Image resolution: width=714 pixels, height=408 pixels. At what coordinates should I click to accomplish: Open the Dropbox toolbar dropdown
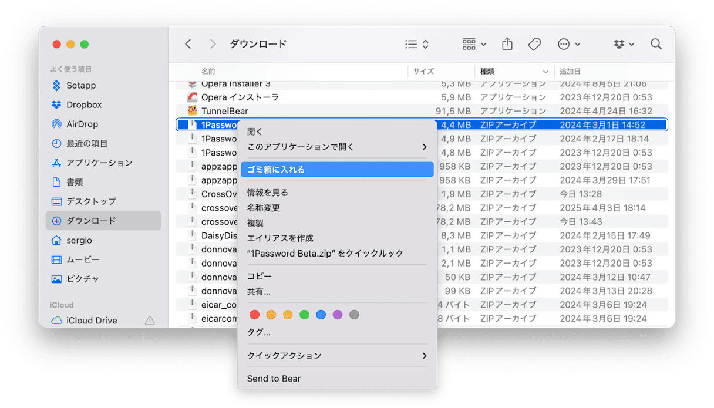coord(624,44)
